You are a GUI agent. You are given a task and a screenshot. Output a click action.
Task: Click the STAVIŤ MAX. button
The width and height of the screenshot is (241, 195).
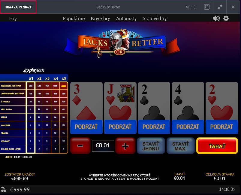pyautogui.click(x=181, y=146)
